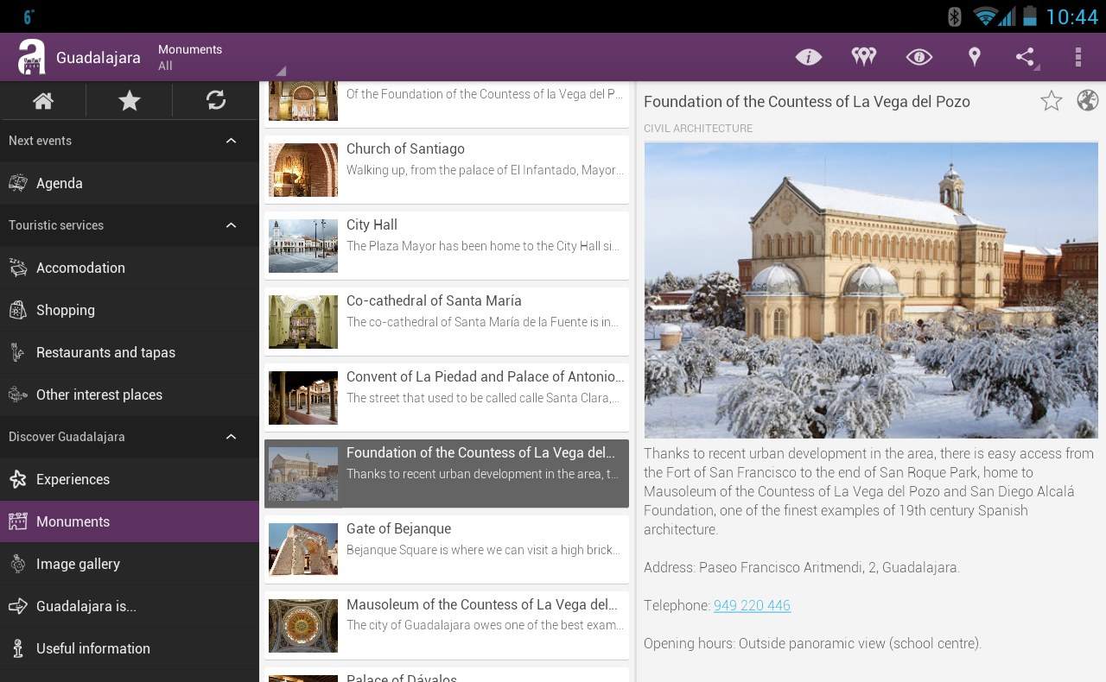Tap the Guadalajara is... arrow icon

[18, 606]
